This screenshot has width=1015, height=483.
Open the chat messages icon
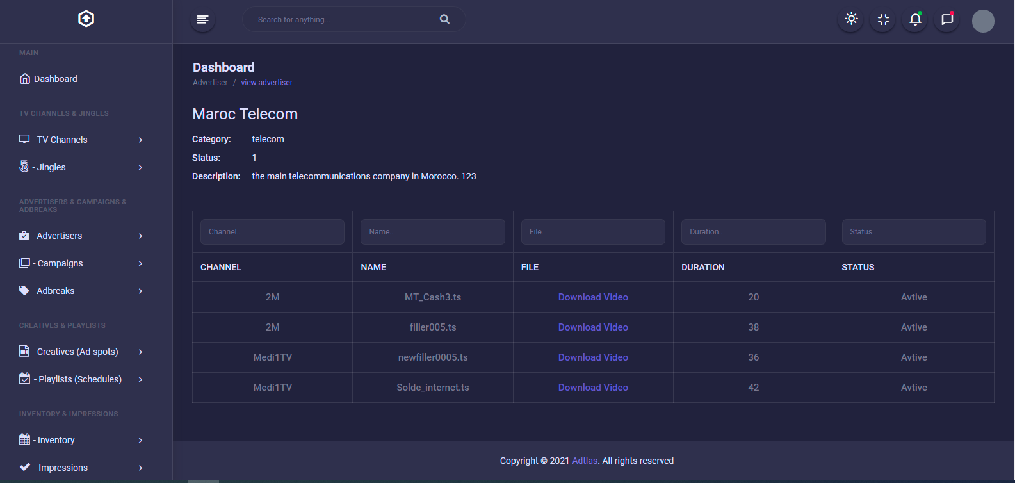947,19
